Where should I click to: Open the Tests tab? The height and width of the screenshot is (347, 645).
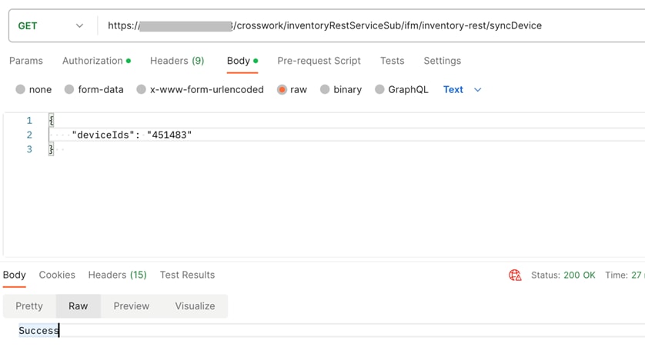392,61
